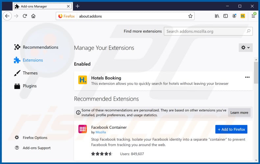Screen dimensions: 260x164
Task: Click the Facebook Container icon
Action: 83,129
